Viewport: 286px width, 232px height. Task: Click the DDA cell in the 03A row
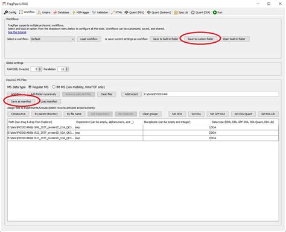click(x=244, y=138)
